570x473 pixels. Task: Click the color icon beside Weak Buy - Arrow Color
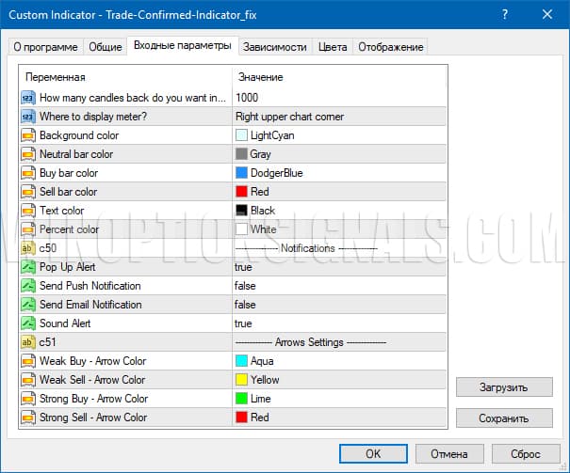[27, 361]
